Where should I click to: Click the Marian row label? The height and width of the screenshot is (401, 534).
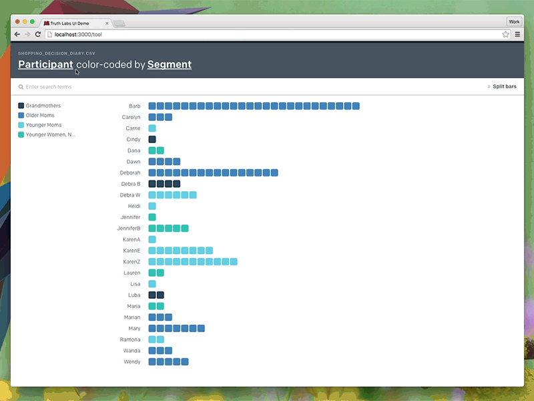[x=132, y=317]
